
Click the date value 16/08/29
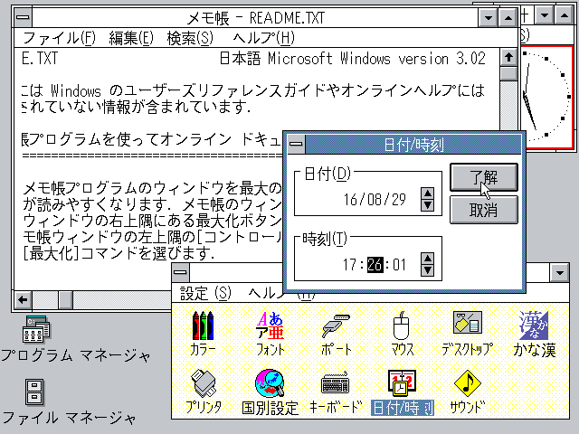375,200
